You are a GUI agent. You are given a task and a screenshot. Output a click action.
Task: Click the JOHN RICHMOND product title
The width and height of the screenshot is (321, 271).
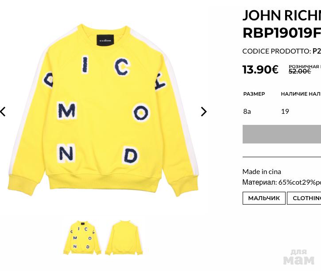pyautogui.click(x=282, y=24)
